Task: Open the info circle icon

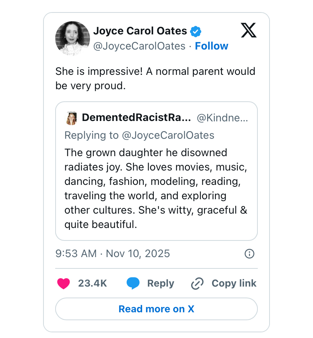Action: tap(249, 253)
